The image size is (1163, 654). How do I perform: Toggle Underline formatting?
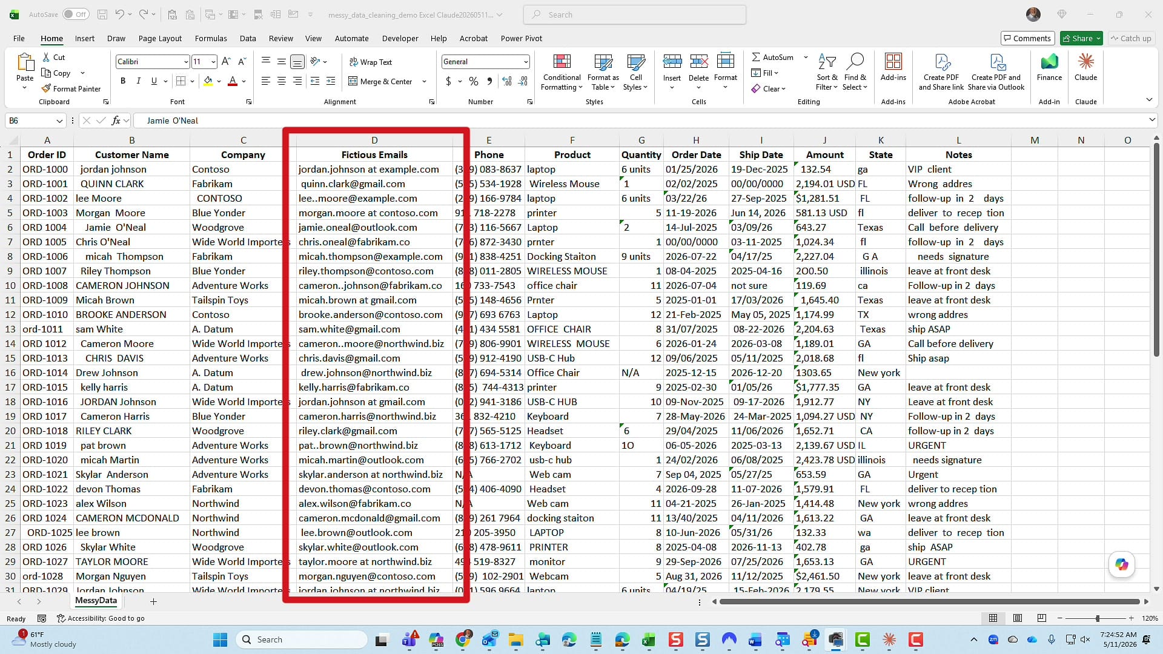[x=154, y=81]
